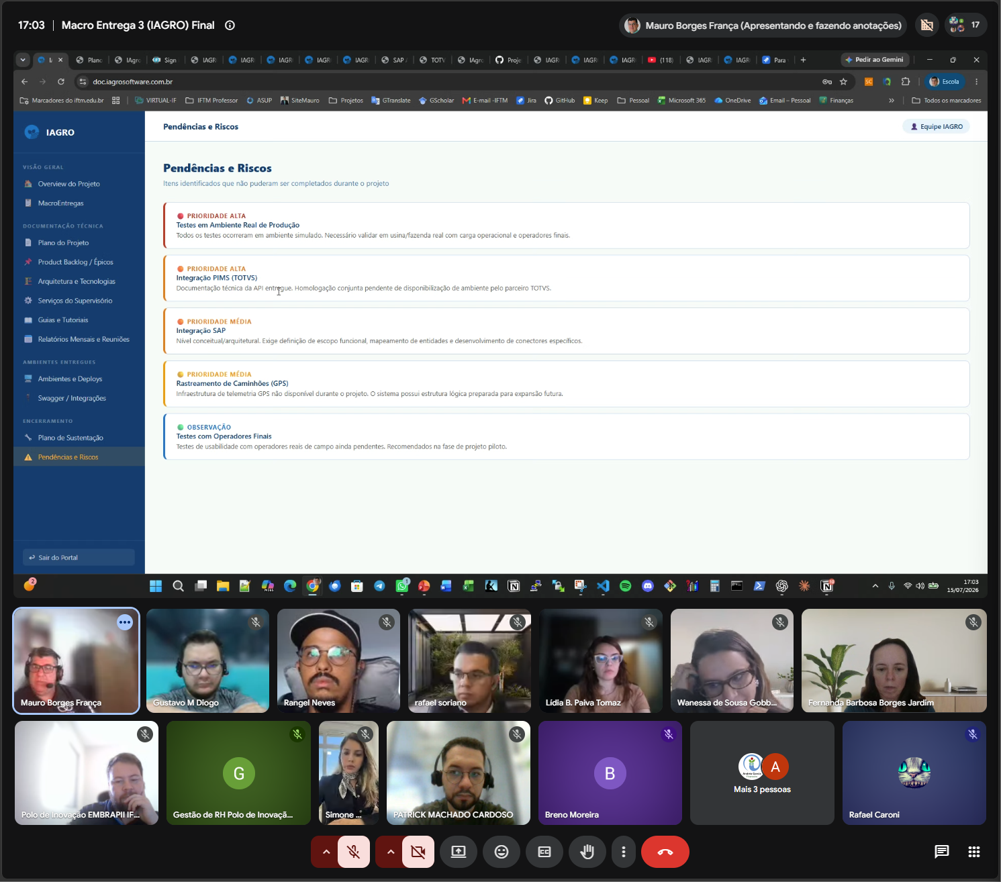Click Mauro Borges França video tile
Viewport: 1001px width, 882px height.
click(77, 660)
